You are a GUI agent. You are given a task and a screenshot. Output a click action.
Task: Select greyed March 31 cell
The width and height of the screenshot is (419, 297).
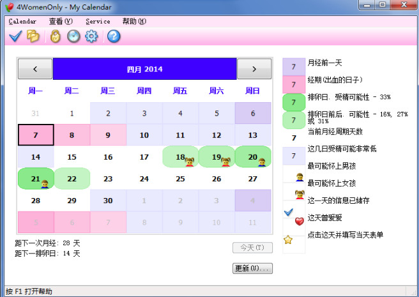pos(36,113)
